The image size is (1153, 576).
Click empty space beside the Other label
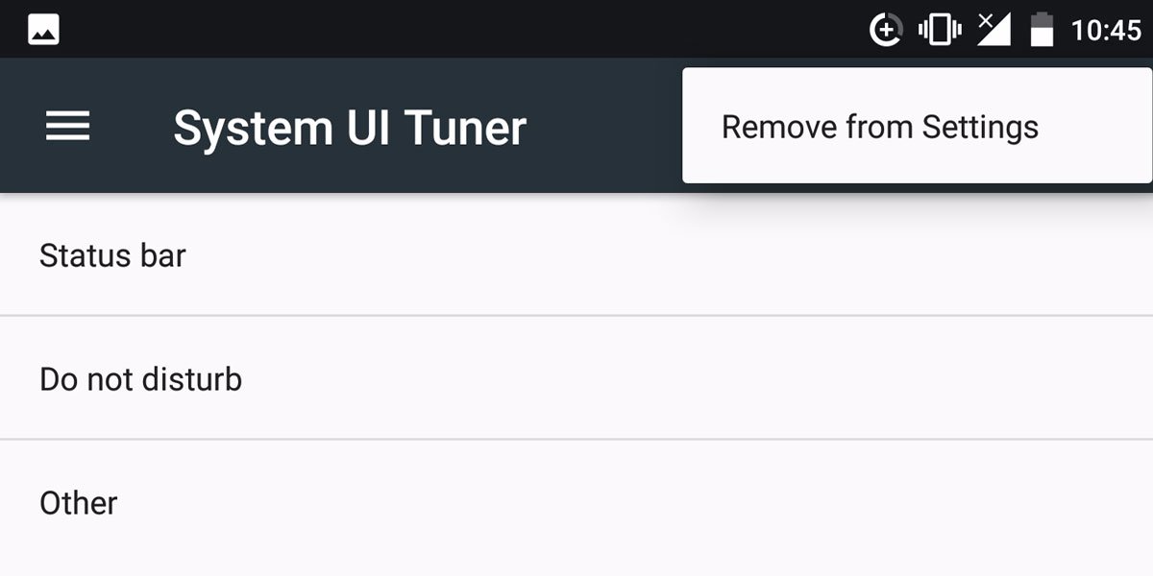(634, 503)
